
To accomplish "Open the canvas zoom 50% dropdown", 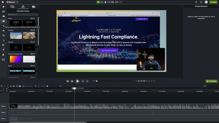I will tap(118, 2).
